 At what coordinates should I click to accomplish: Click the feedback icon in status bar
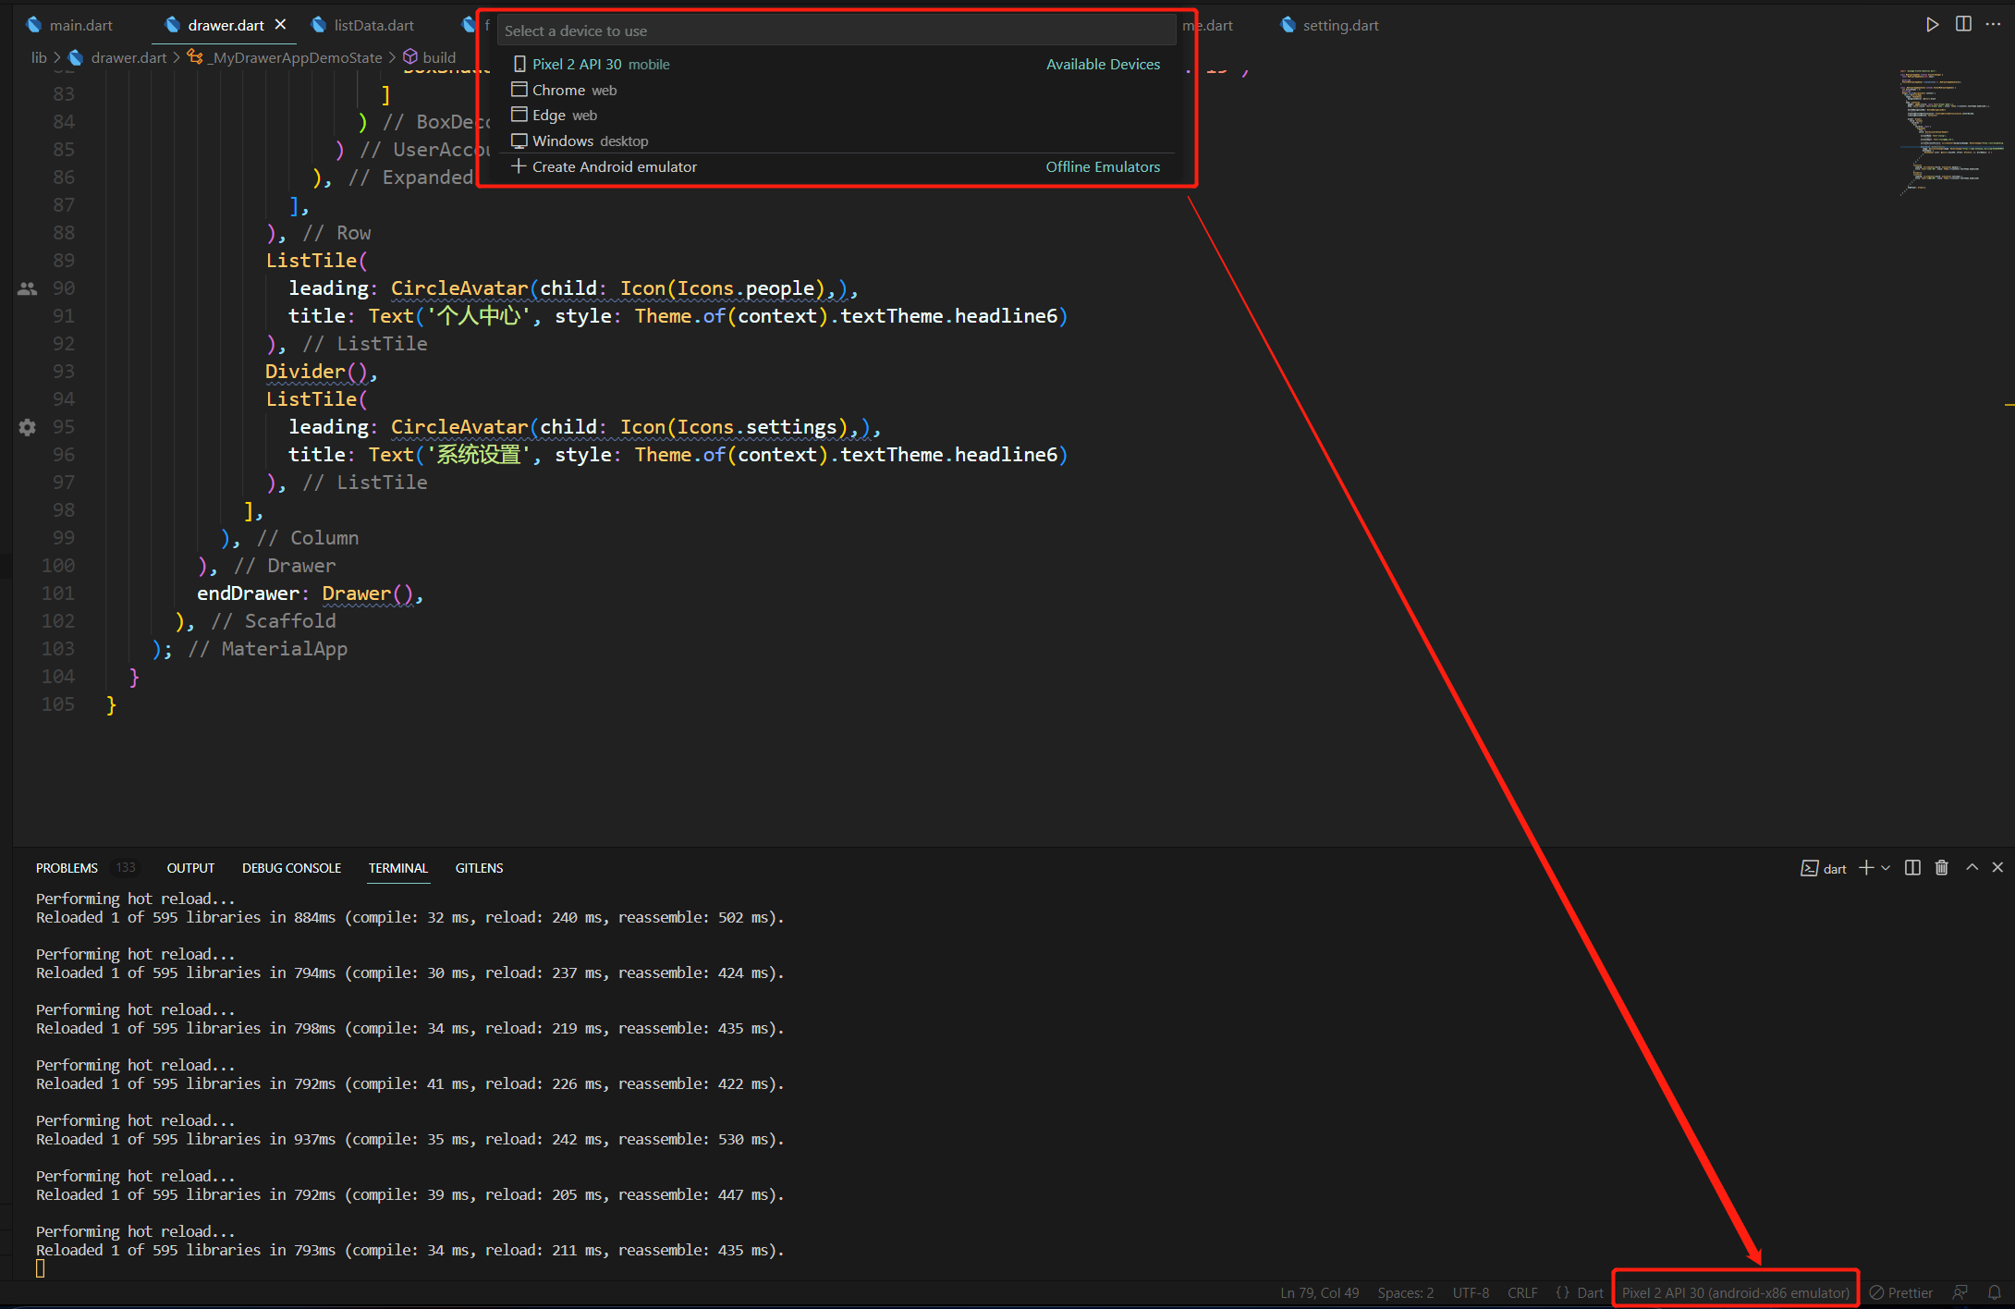pos(1960,1292)
